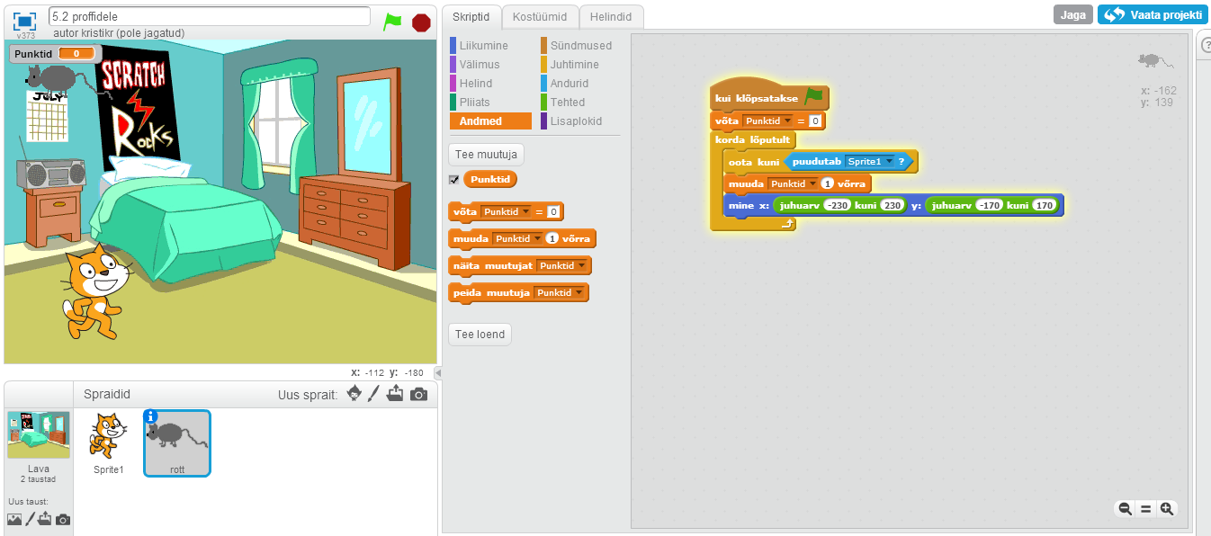Select the Liikumine block category
The width and height of the screenshot is (1211, 536).
[483, 46]
